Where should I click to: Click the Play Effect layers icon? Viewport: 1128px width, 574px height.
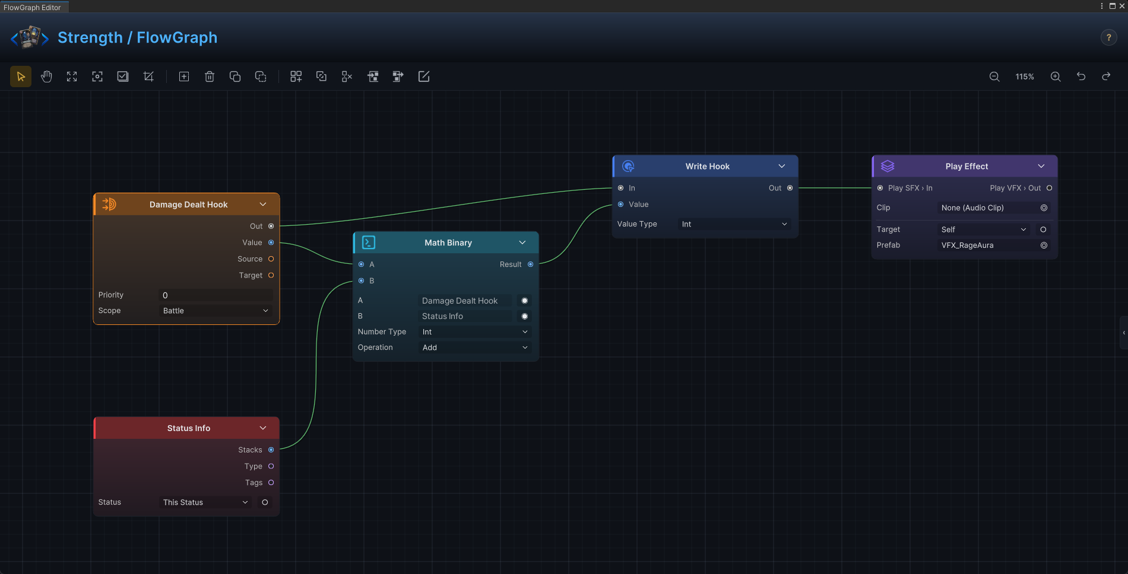point(888,166)
